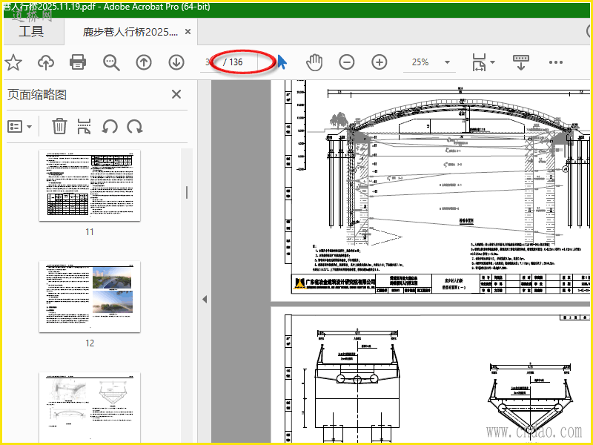Image resolution: width=593 pixels, height=445 pixels.
Task: Click the read mode keyboard-download icon
Action: tap(521, 62)
